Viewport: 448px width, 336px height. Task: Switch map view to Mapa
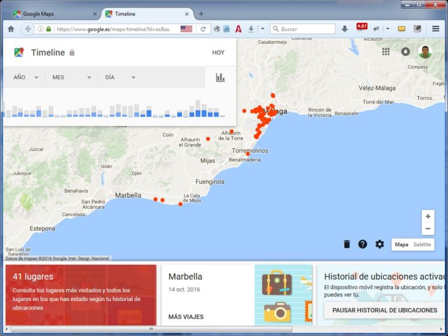pyautogui.click(x=401, y=244)
